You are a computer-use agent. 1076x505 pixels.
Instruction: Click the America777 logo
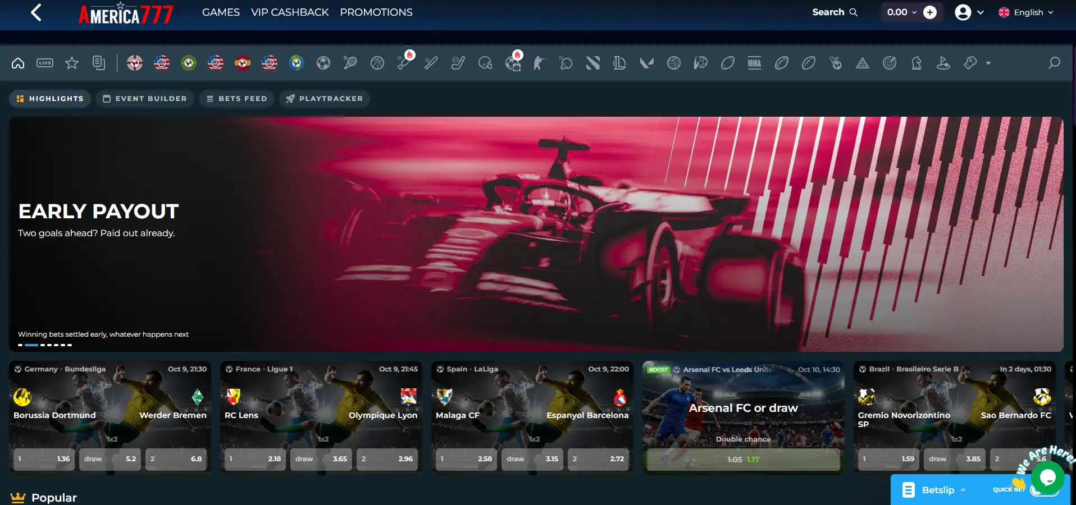tap(126, 13)
